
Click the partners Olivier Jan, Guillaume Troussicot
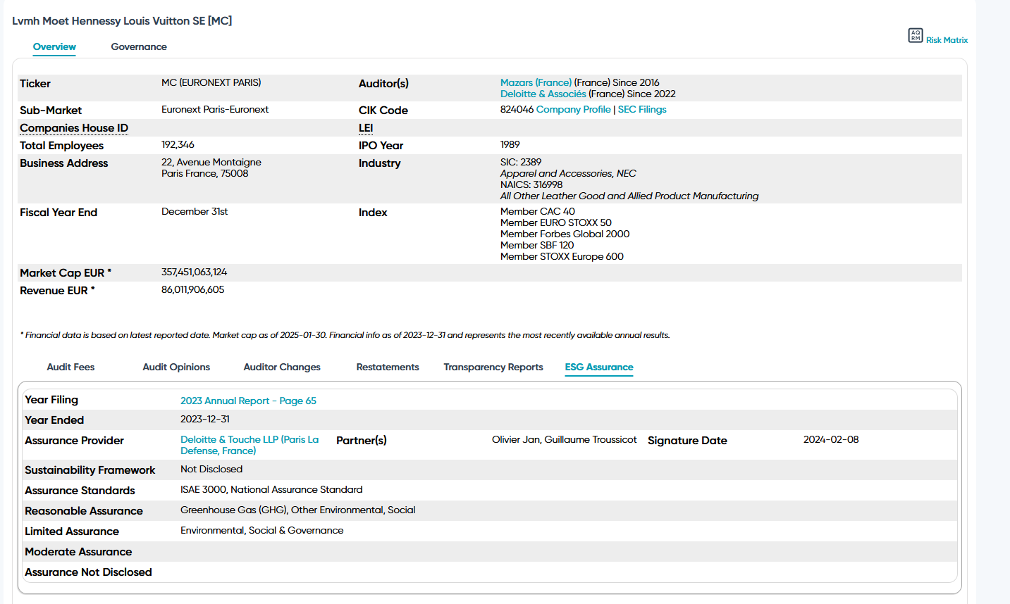pyautogui.click(x=564, y=439)
